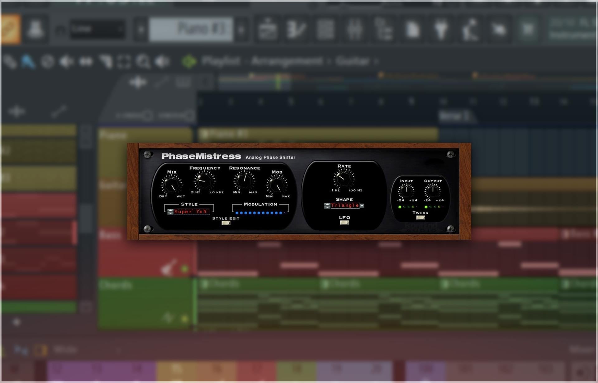Select the Slip tool in playlist toolbar
Image resolution: width=598 pixels, height=383 pixels.
(x=86, y=62)
